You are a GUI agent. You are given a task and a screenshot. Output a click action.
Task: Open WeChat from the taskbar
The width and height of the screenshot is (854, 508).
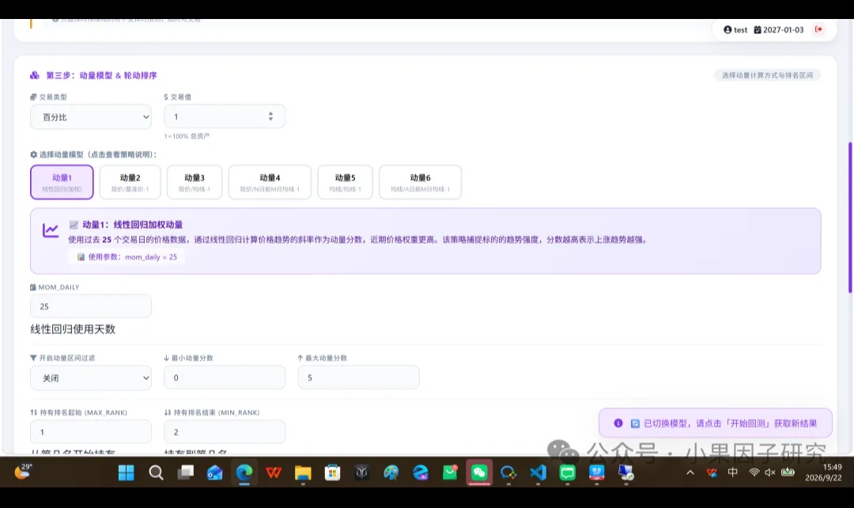click(479, 472)
